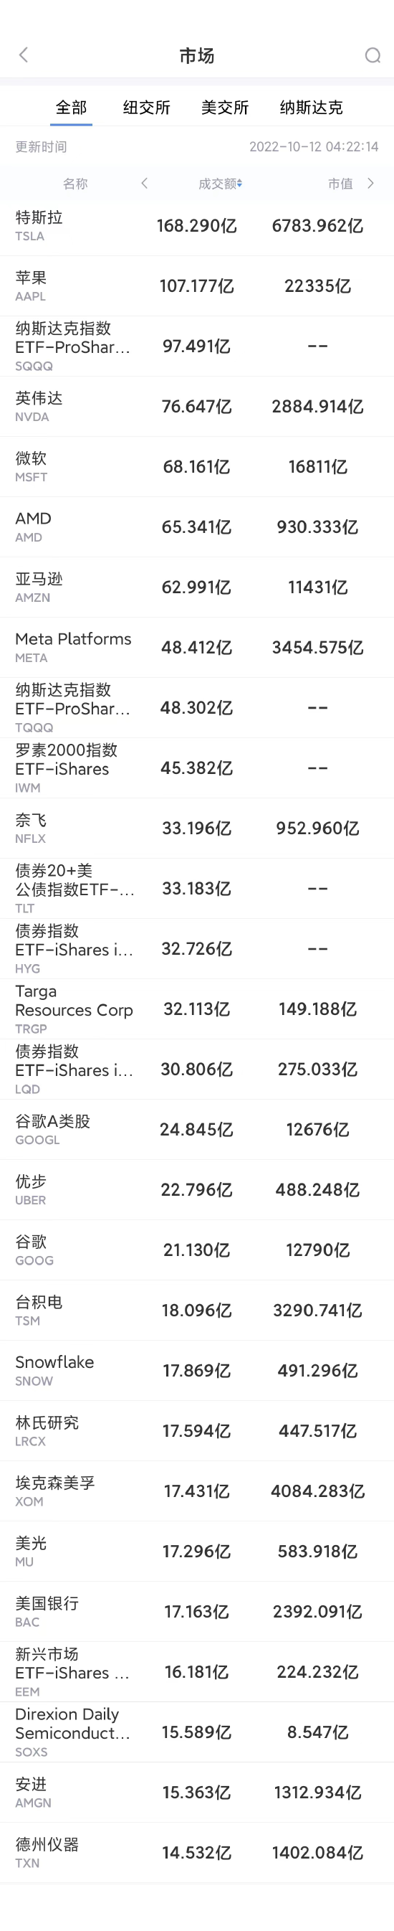Screen dimensions: 394x1931
Task: Click the 名称 column header
Action: tap(75, 184)
